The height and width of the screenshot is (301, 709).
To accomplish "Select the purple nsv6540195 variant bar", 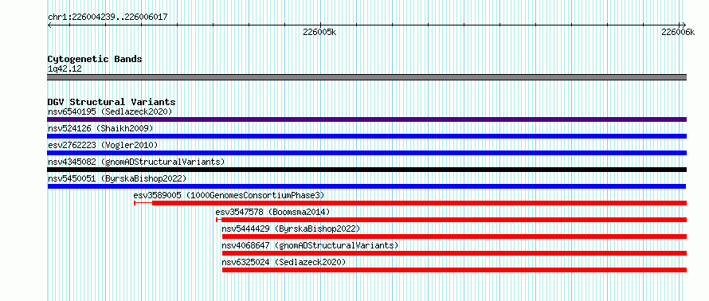I will 366,119.
